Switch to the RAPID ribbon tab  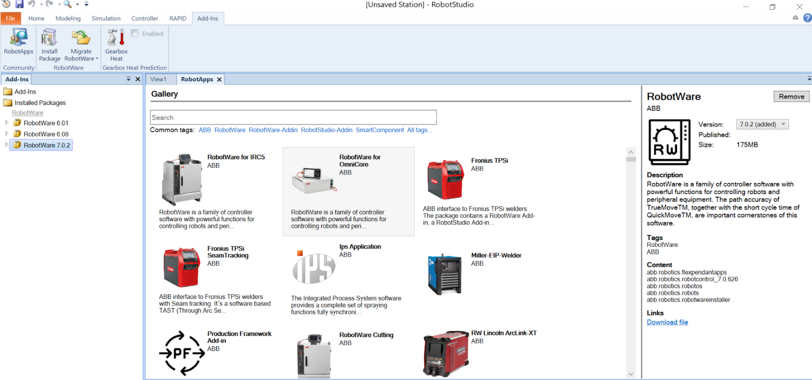[x=178, y=18]
